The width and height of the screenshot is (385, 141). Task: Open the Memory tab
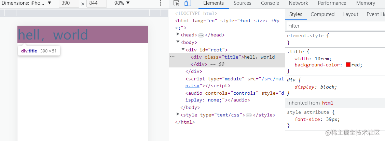[x=366, y=3]
